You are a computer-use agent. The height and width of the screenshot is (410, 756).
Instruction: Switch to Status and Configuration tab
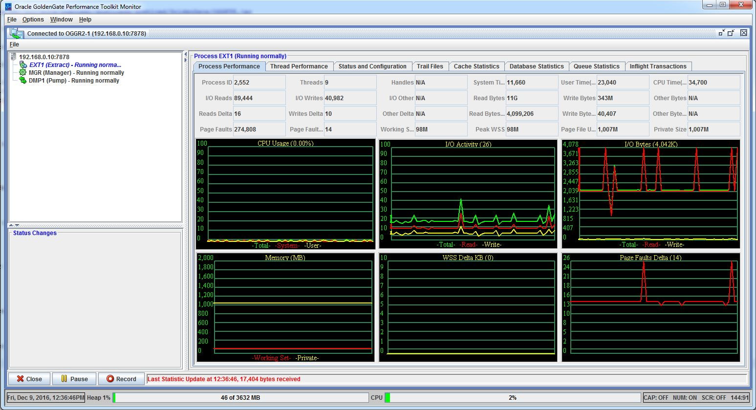372,66
